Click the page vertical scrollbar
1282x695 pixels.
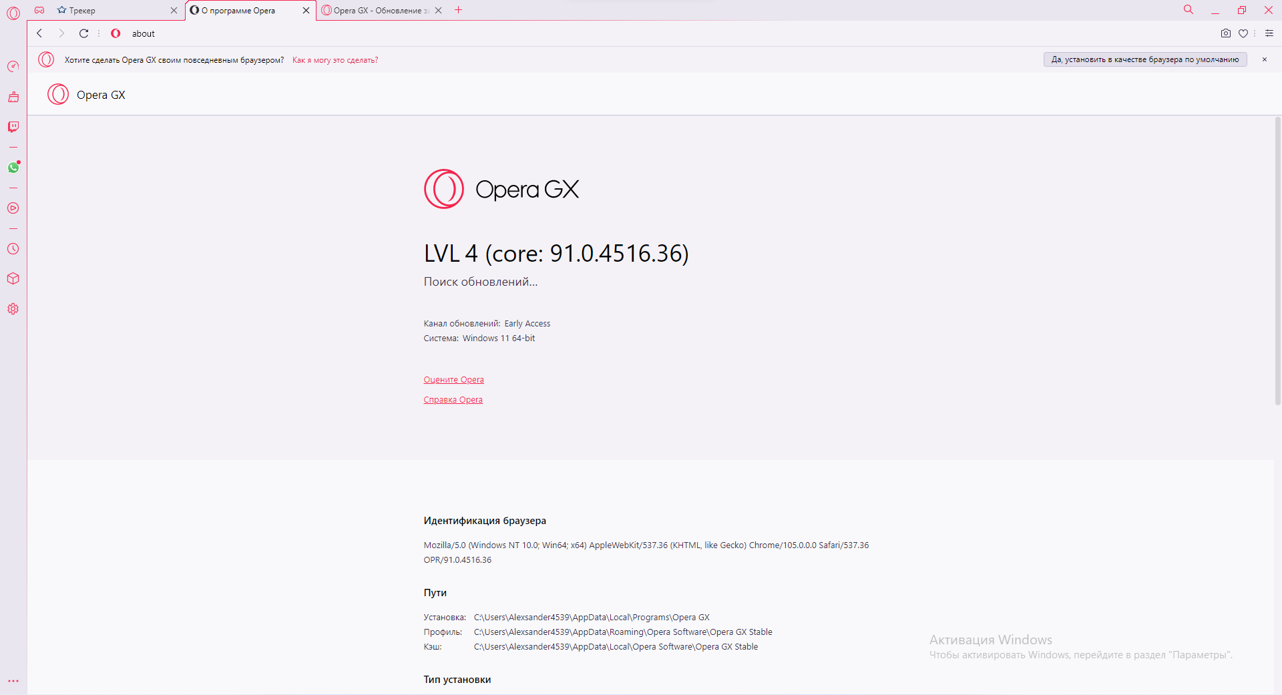[x=1277, y=260]
